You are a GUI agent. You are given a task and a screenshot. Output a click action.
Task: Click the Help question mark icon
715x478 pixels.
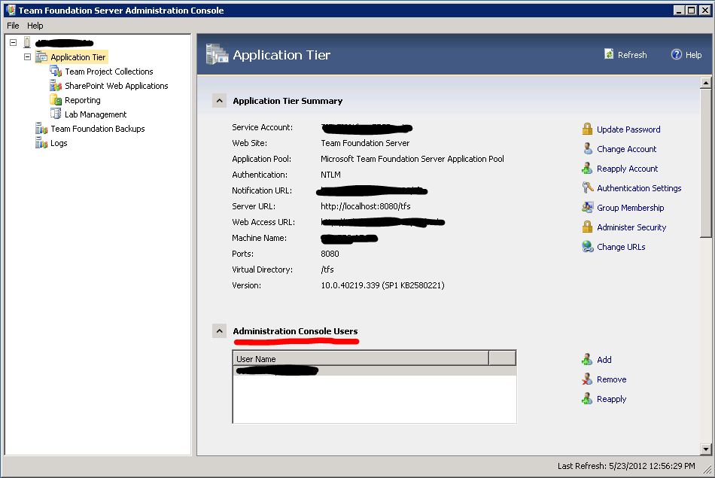(x=677, y=54)
